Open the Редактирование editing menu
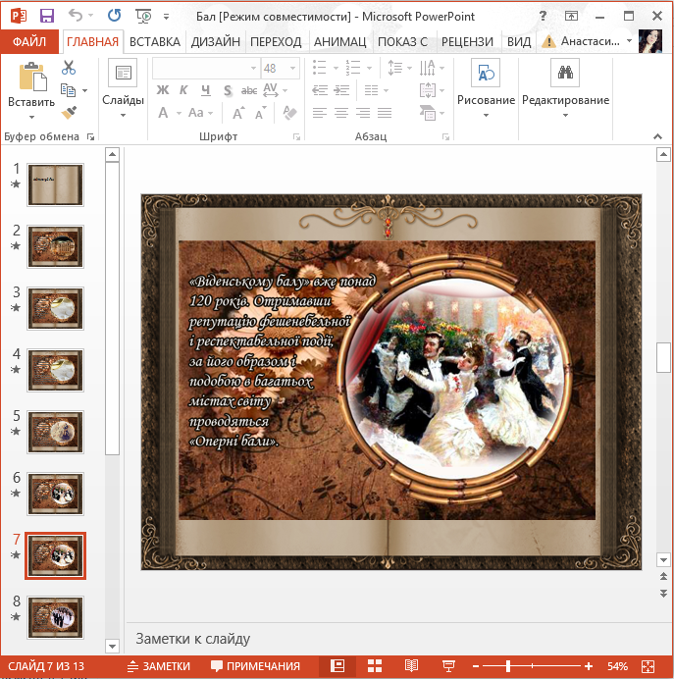 point(565,89)
